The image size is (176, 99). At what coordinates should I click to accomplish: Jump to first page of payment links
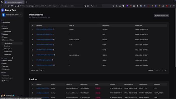(157, 70)
